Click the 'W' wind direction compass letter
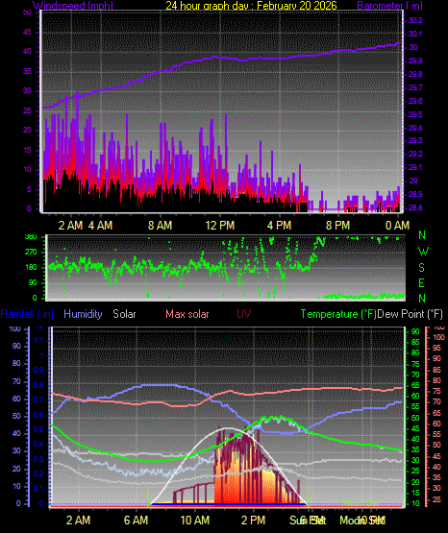 pos(423,252)
